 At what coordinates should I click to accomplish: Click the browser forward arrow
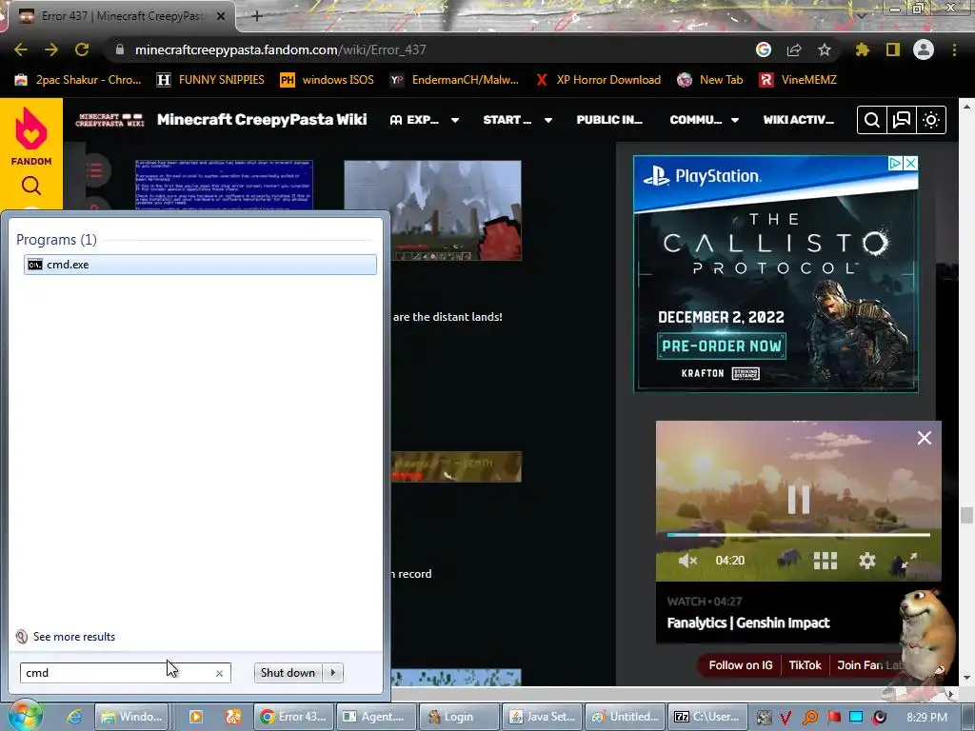tap(51, 49)
